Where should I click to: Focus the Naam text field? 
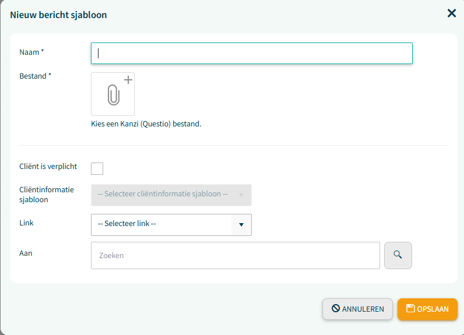click(252, 53)
